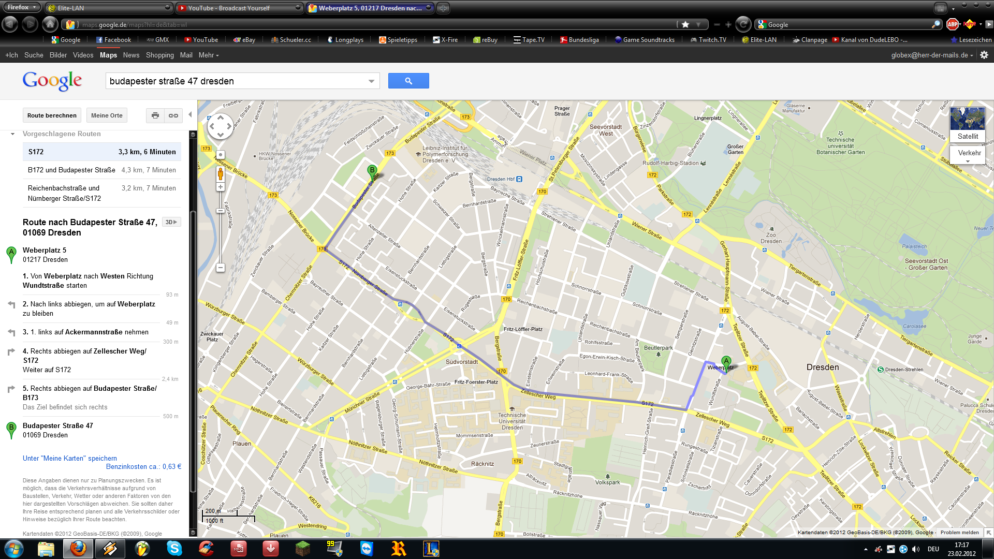The height and width of the screenshot is (559, 994).
Task: Open the Minecraft taskbar icon
Action: [303, 549]
